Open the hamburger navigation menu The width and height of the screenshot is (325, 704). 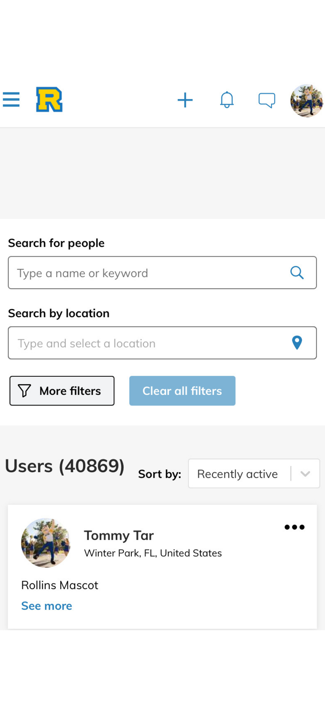pyautogui.click(x=11, y=100)
